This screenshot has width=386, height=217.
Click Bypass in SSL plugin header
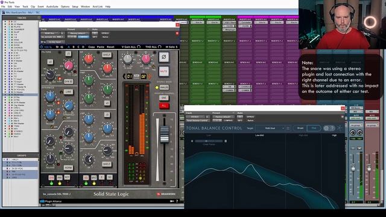[105, 33]
